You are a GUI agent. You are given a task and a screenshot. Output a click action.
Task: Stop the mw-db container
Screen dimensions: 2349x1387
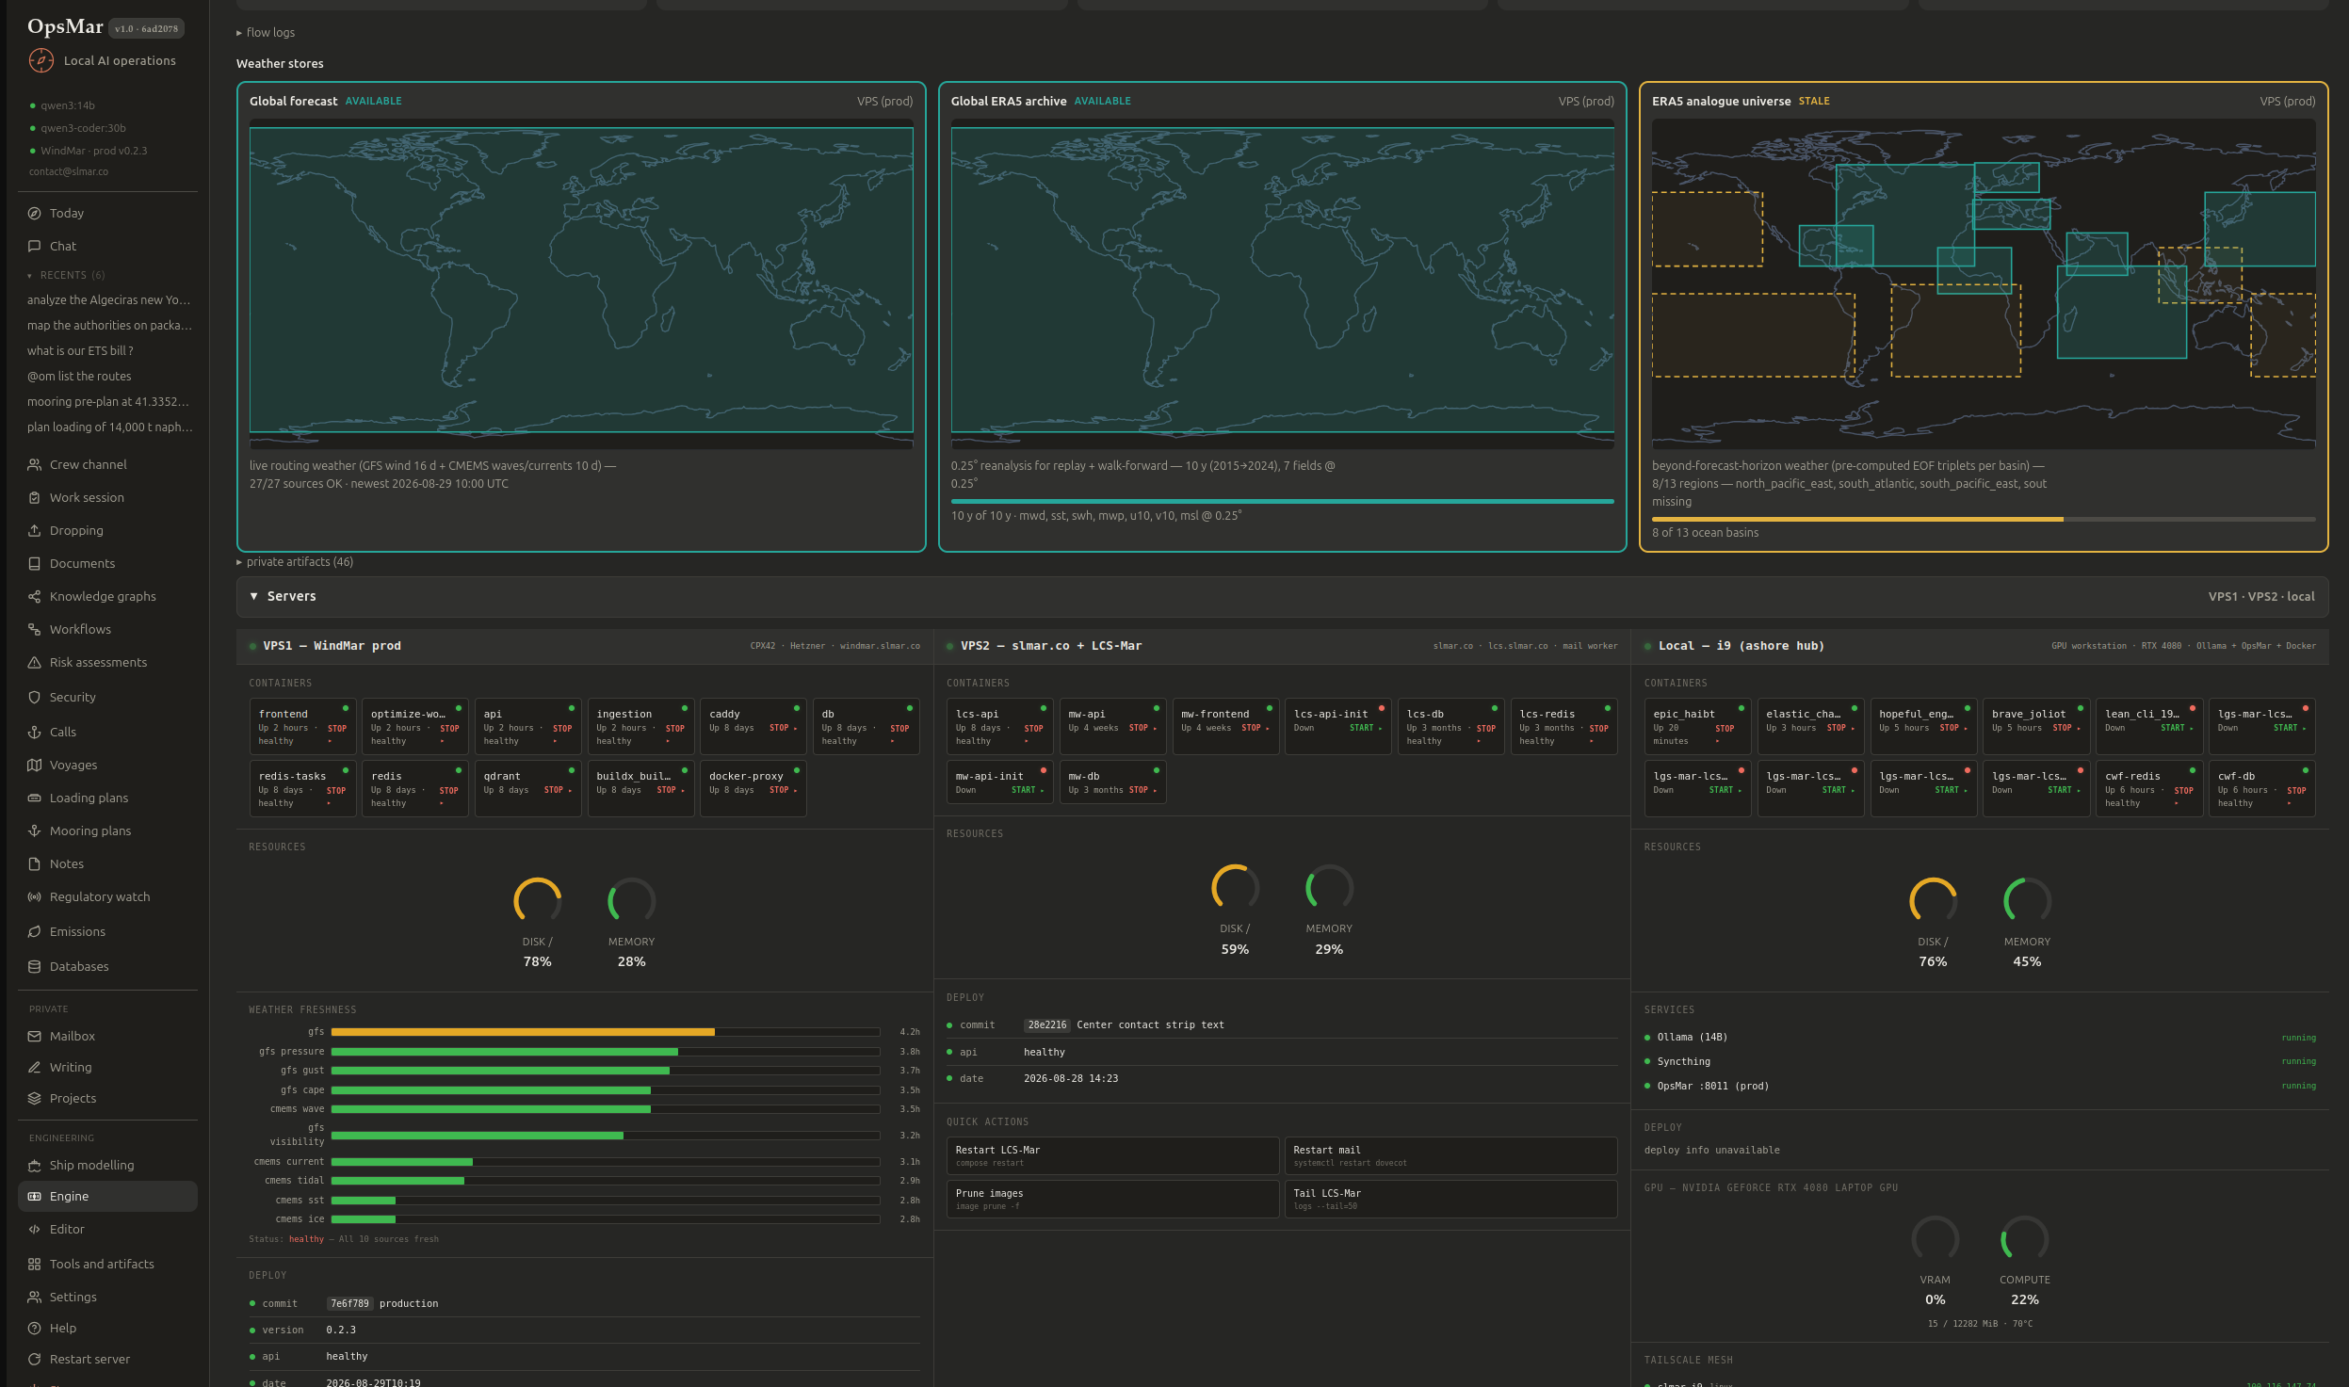[x=1142, y=791]
